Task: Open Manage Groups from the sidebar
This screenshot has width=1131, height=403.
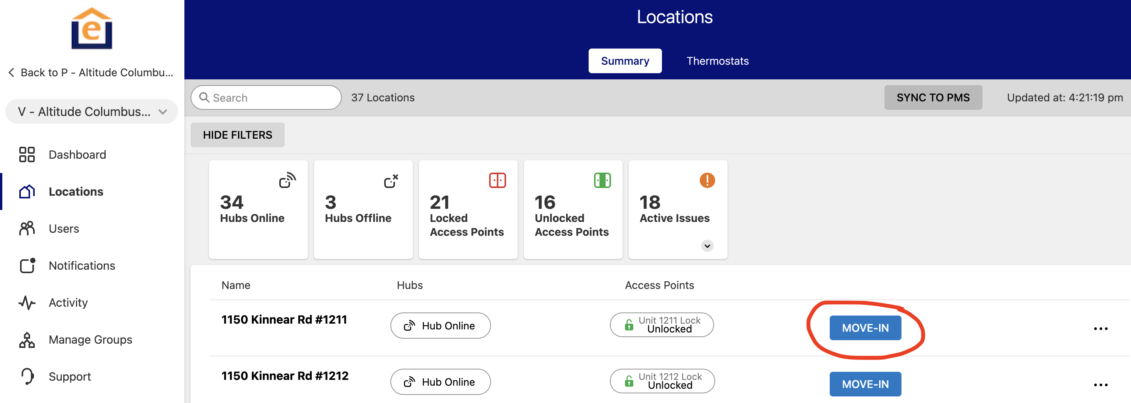Action: (x=90, y=339)
